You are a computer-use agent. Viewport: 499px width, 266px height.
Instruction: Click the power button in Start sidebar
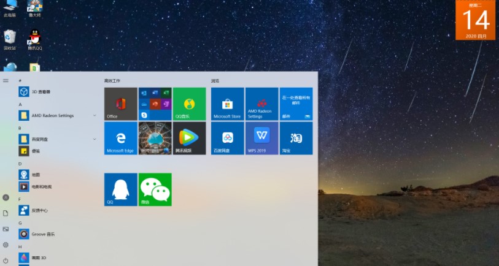(6, 260)
